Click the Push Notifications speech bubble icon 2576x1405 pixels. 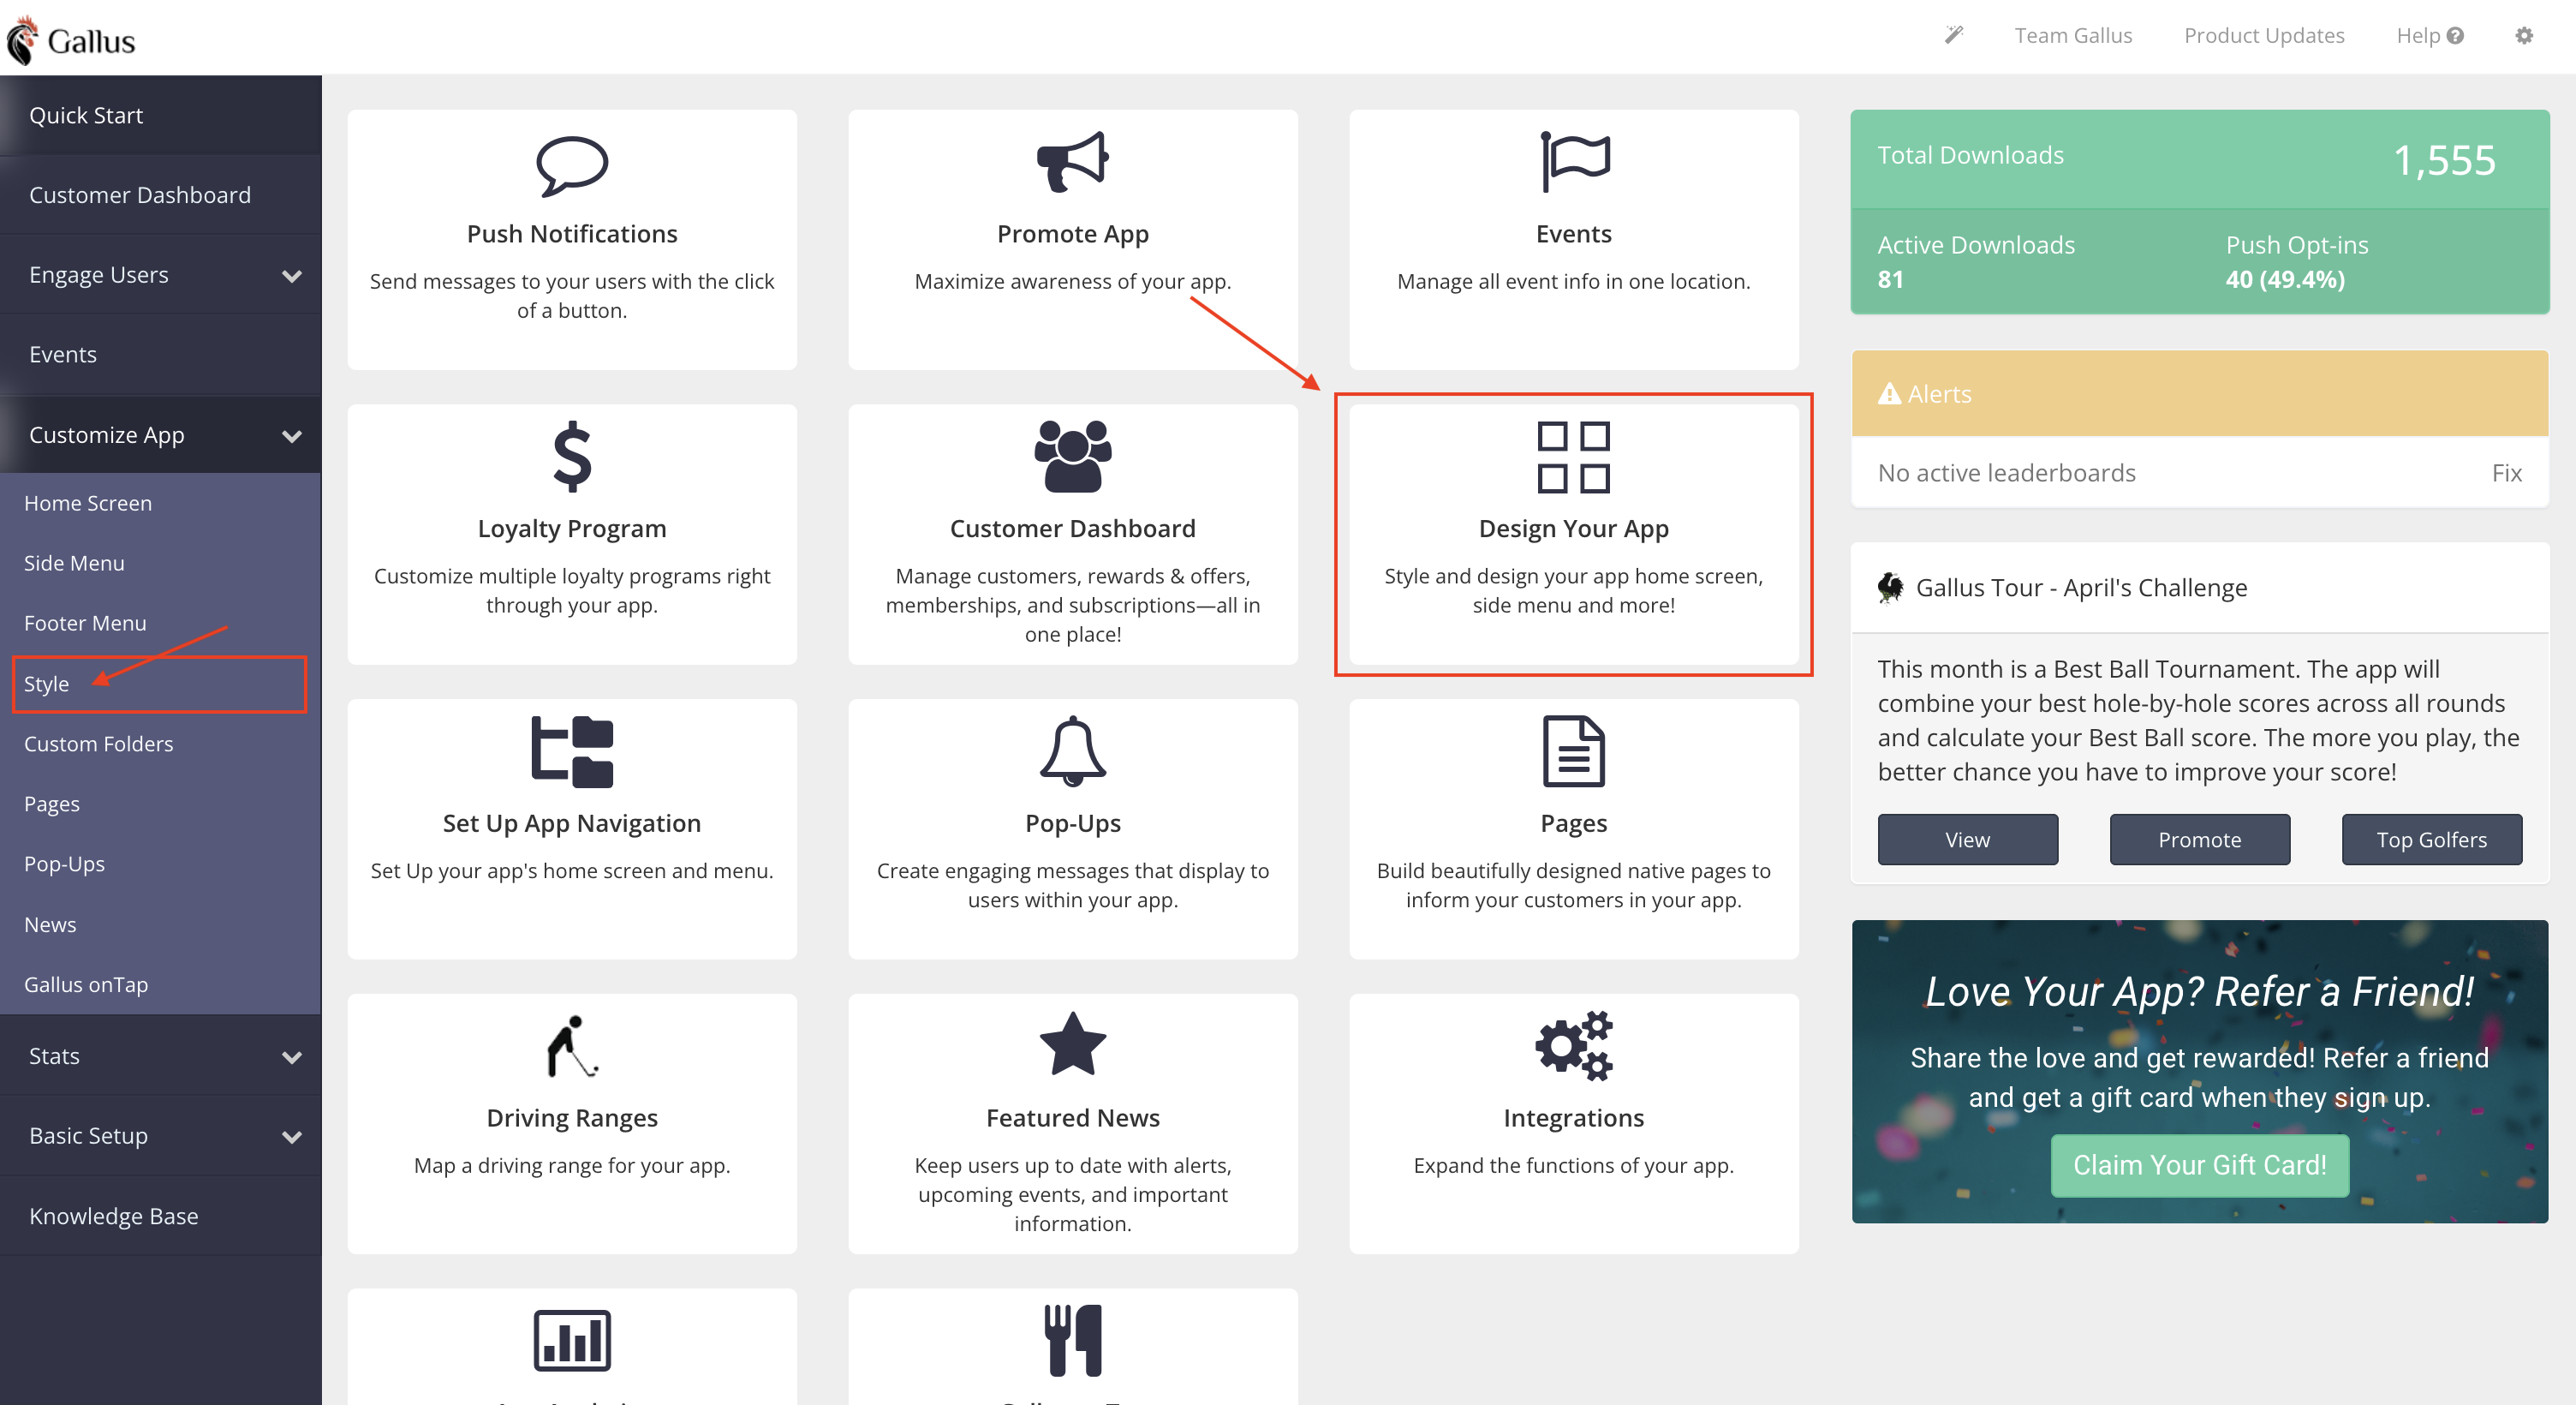click(572, 165)
